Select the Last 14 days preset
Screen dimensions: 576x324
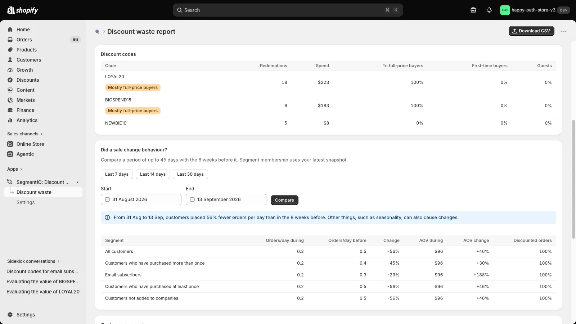(153, 174)
